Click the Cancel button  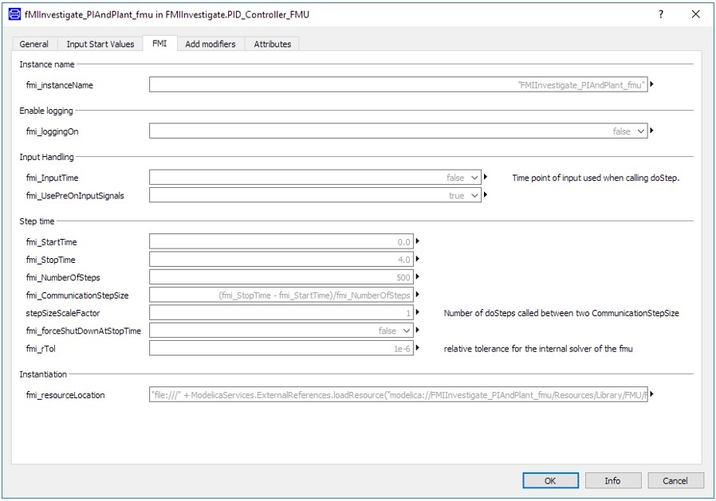675,480
